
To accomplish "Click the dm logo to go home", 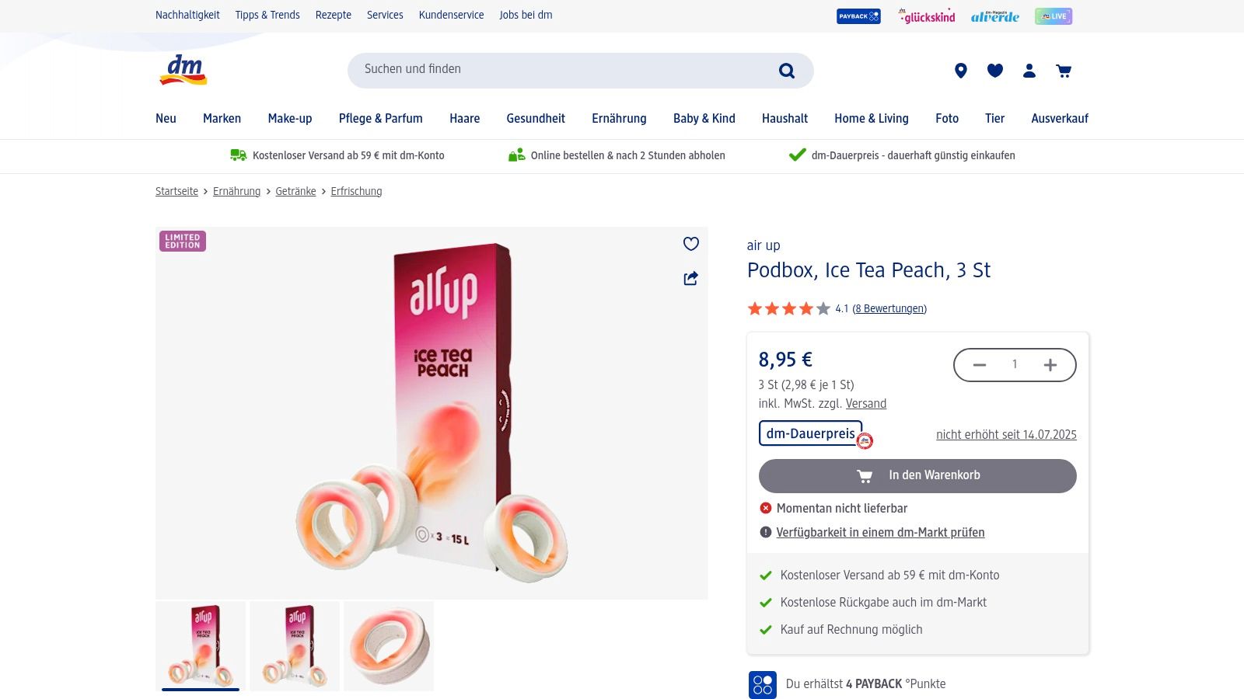I will point(182,70).
